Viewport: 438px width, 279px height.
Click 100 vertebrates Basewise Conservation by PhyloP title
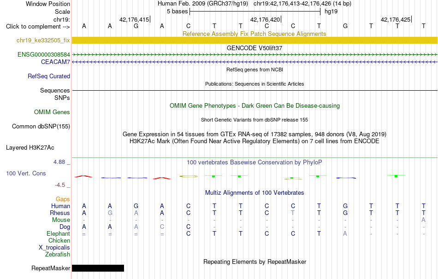pyautogui.click(x=255, y=163)
